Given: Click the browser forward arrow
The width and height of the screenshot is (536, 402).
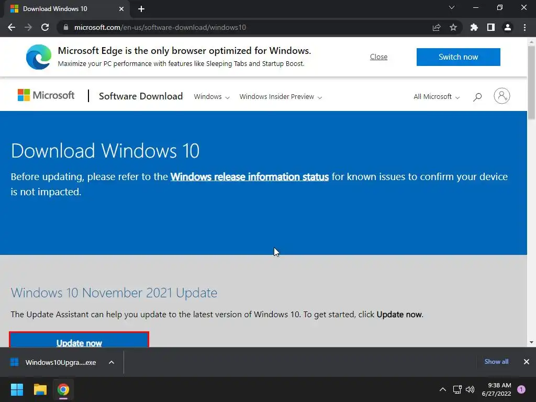Looking at the screenshot, I should [x=28, y=27].
